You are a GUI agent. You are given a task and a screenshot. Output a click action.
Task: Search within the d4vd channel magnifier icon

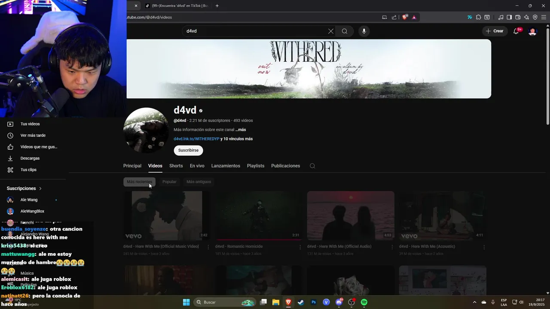point(312,166)
